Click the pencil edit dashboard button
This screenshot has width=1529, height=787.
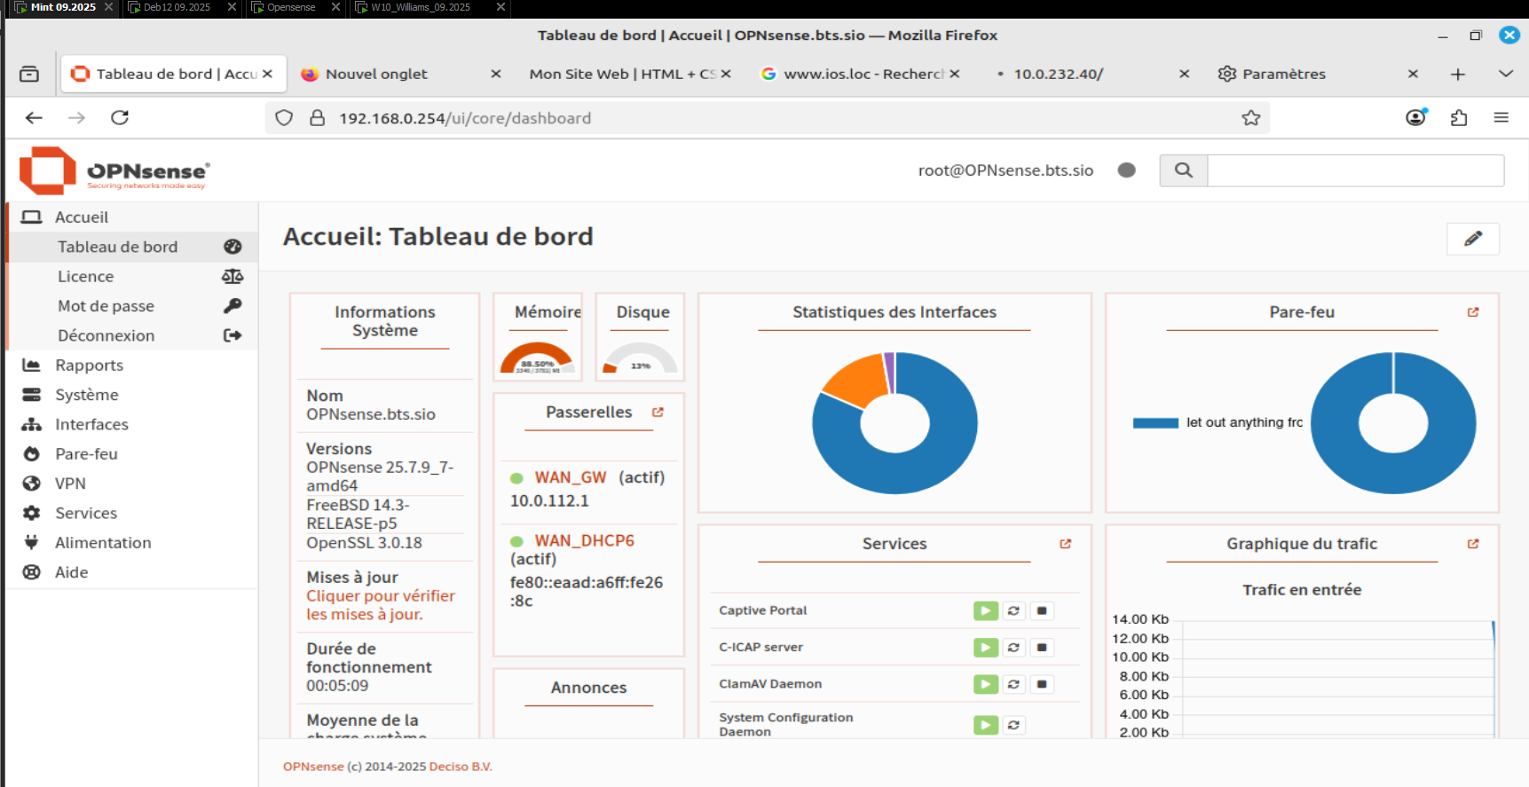point(1473,239)
